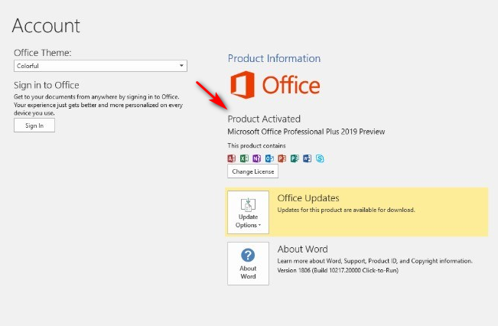Viewport: 498px width, 326px height.
Task: Click the Office Updates heading
Action: tap(308, 198)
